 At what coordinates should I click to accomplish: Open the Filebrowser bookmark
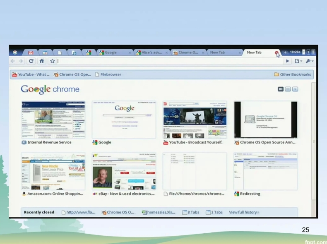(108, 75)
